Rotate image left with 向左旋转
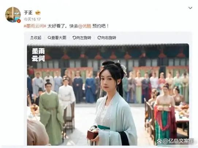This screenshot has width=198, height=148. pyautogui.click(x=82, y=38)
